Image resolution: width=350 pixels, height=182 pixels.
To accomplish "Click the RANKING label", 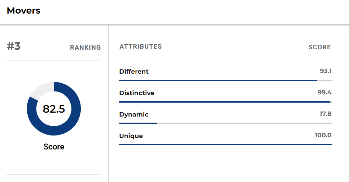I will pyautogui.click(x=85, y=48).
